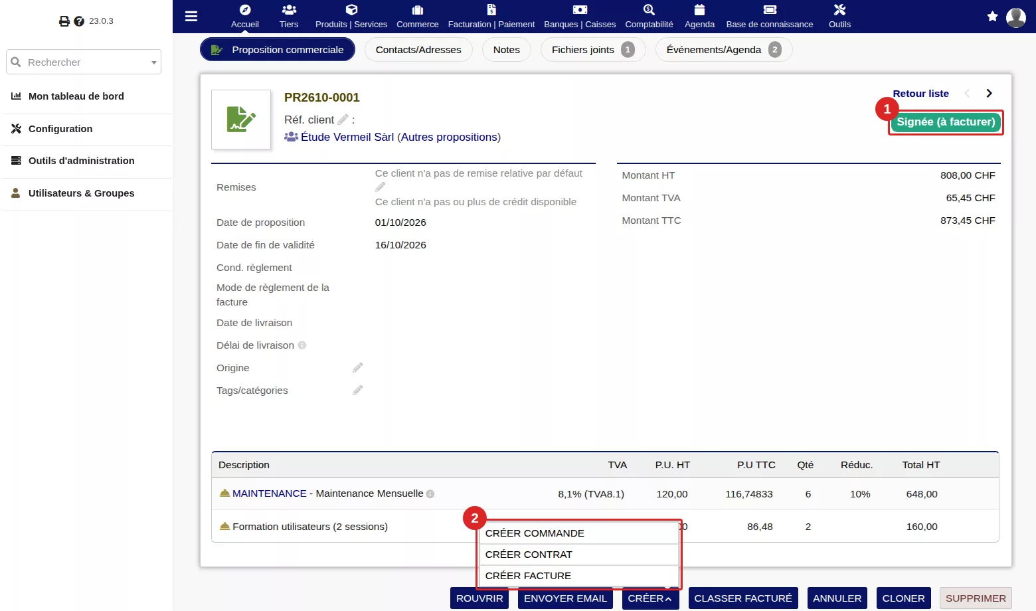The image size is (1036, 611).
Task: Select CRÉER CONTRAT from the menu
Action: click(x=578, y=555)
